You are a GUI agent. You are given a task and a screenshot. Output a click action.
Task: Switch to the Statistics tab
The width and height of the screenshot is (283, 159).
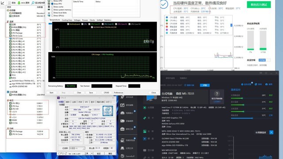click(107, 20)
